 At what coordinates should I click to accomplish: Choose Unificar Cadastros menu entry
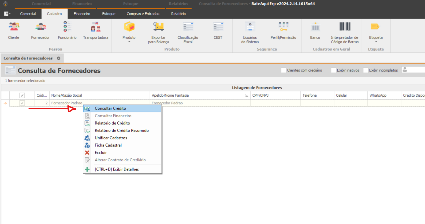click(122, 138)
